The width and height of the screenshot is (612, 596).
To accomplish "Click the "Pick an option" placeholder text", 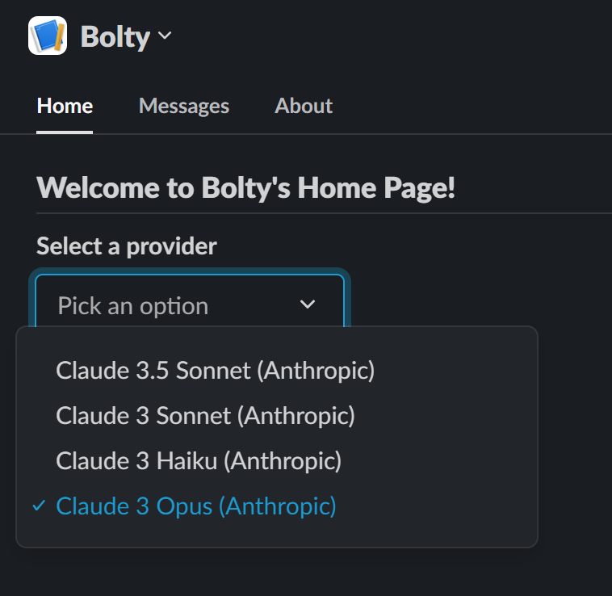I will coord(133,306).
